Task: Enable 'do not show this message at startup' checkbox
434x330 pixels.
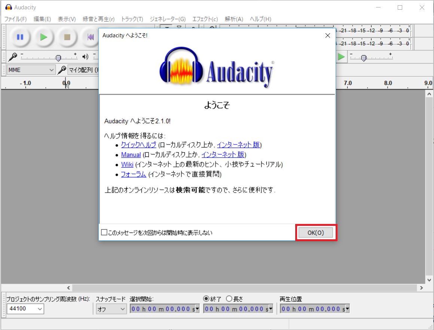Action: click(104, 232)
